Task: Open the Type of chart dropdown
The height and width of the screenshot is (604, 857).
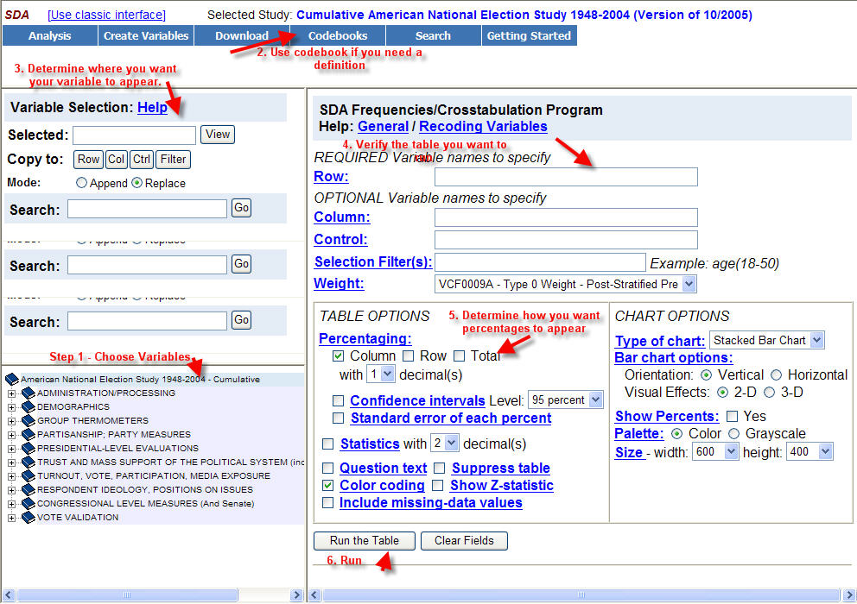Action: click(766, 340)
